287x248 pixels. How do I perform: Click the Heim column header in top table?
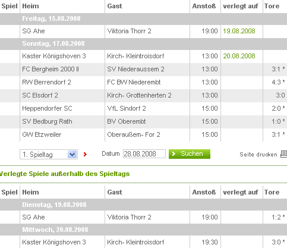pyautogui.click(x=30, y=6)
